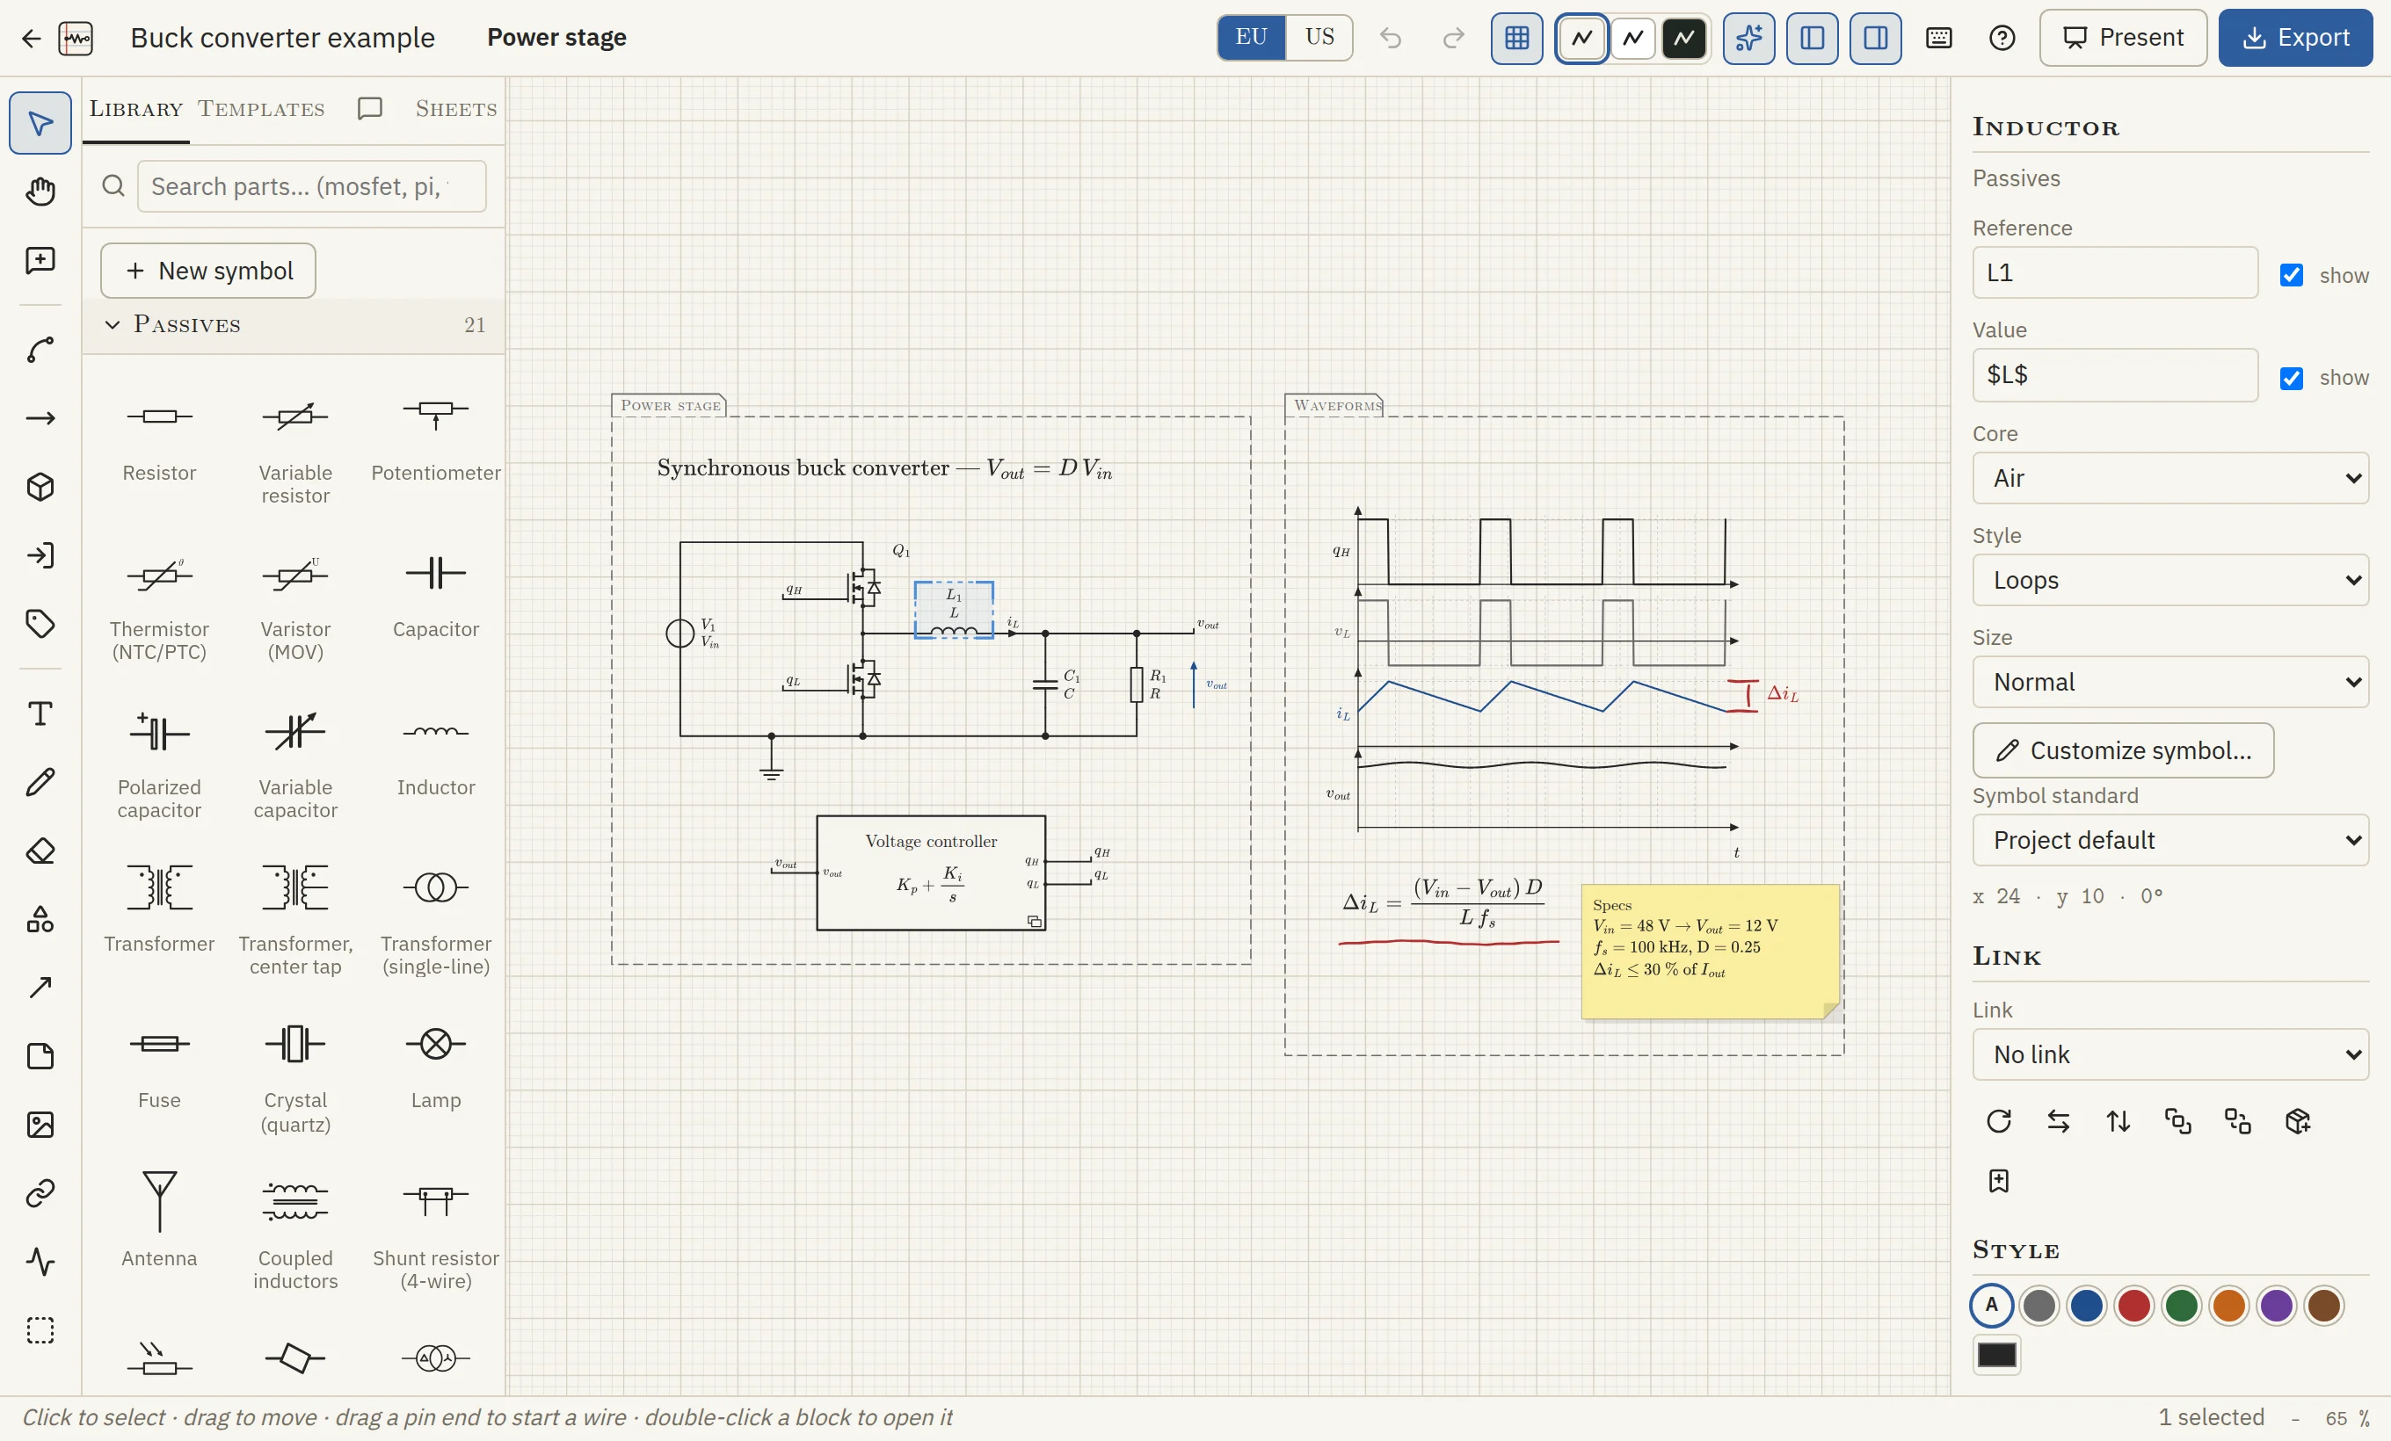
Task: Choose the image insert tool
Action: pyautogui.click(x=40, y=1125)
